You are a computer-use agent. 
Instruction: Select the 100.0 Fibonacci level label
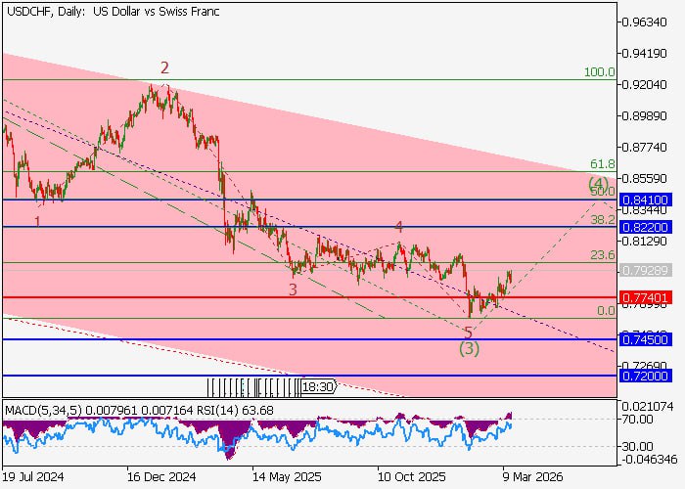pyautogui.click(x=599, y=72)
